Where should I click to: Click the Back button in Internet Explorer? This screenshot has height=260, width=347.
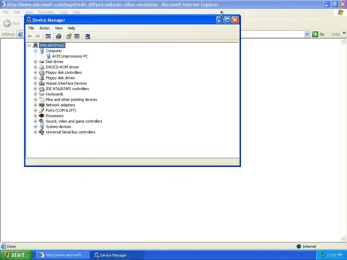coord(12,23)
